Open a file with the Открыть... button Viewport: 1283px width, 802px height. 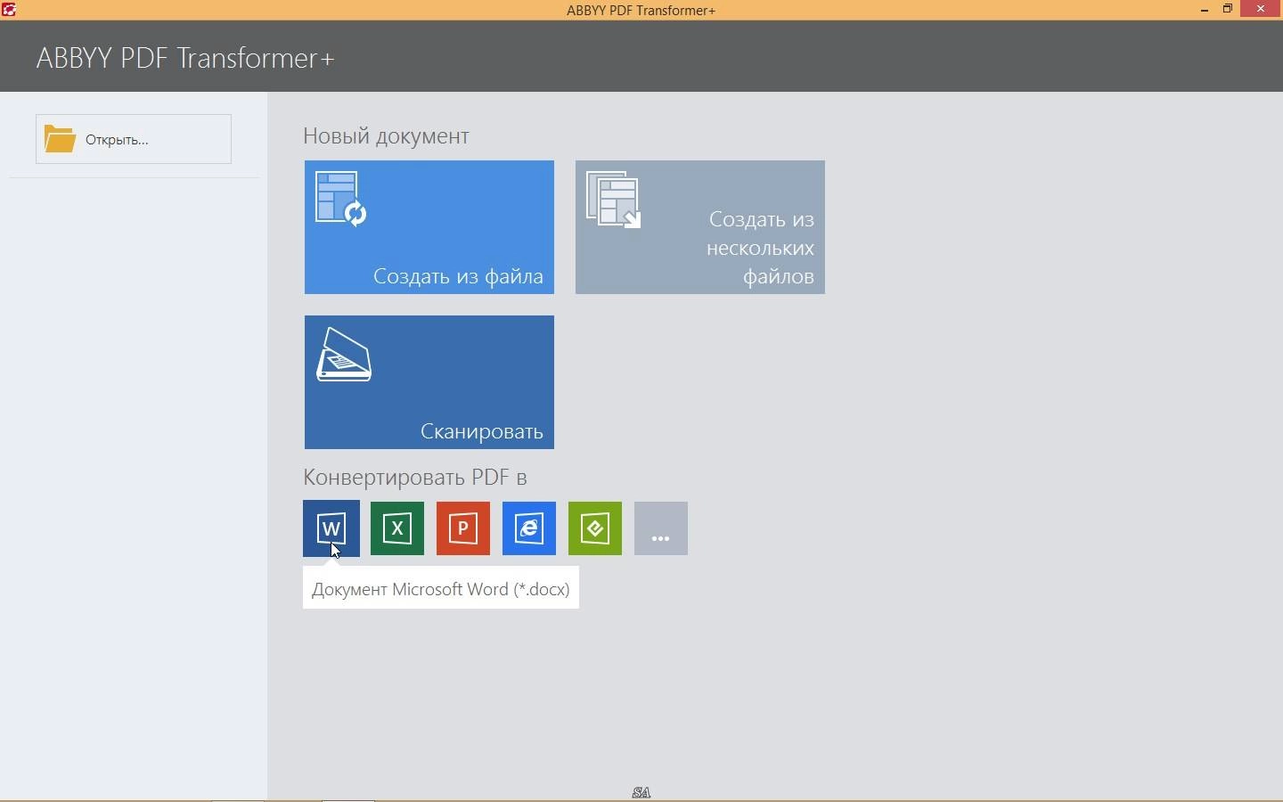click(134, 139)
